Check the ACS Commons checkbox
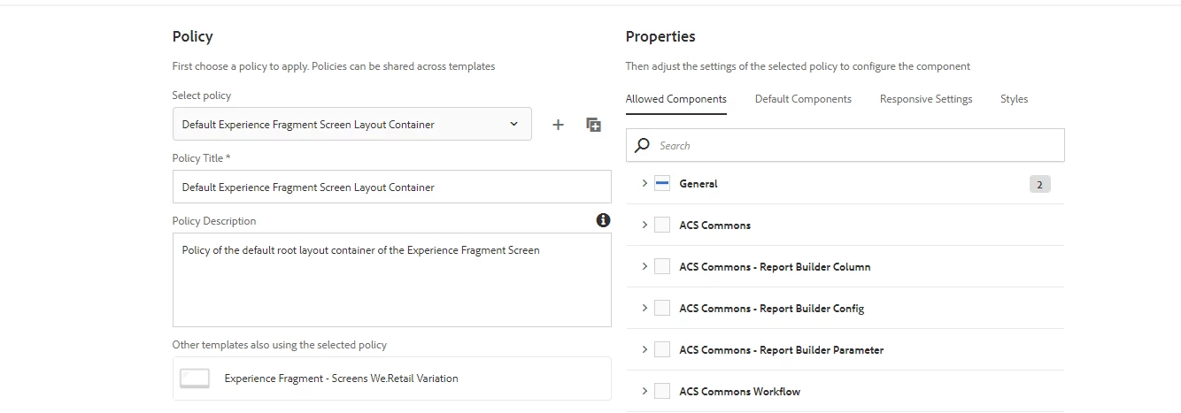 coord(662,226)
